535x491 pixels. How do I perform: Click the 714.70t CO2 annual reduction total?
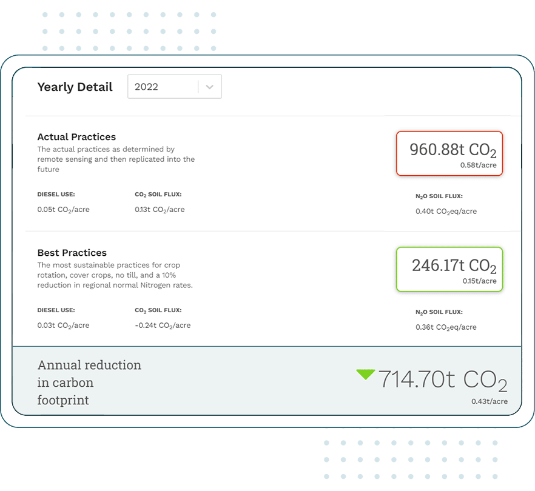click(x=443, y=380)
